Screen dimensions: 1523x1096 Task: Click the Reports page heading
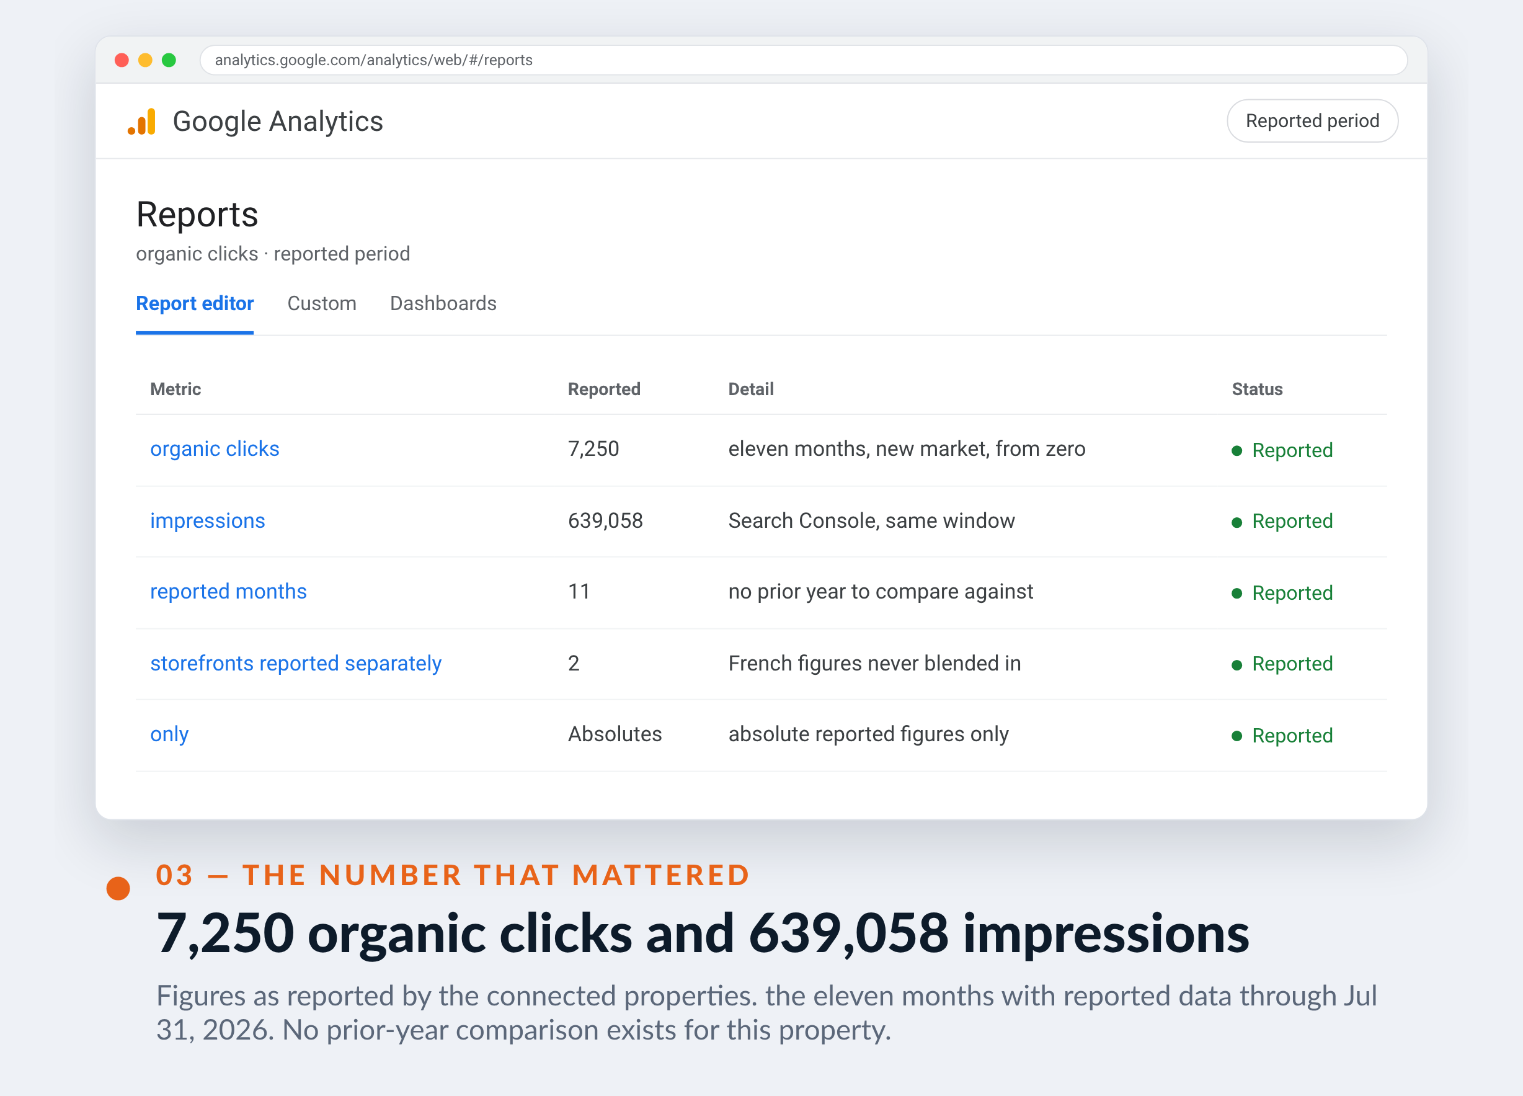coord(197,215)
